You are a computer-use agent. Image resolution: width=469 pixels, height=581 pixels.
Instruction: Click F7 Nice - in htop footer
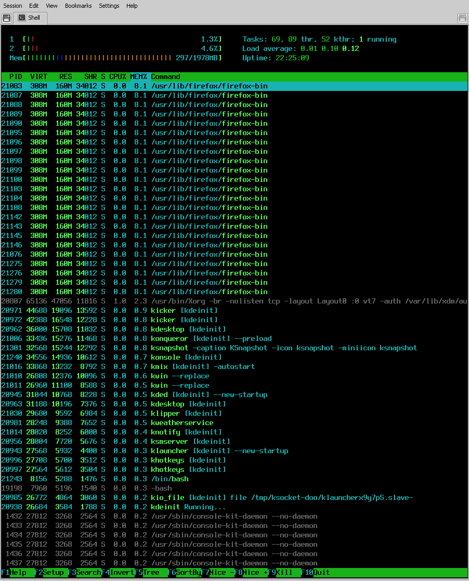218,573
